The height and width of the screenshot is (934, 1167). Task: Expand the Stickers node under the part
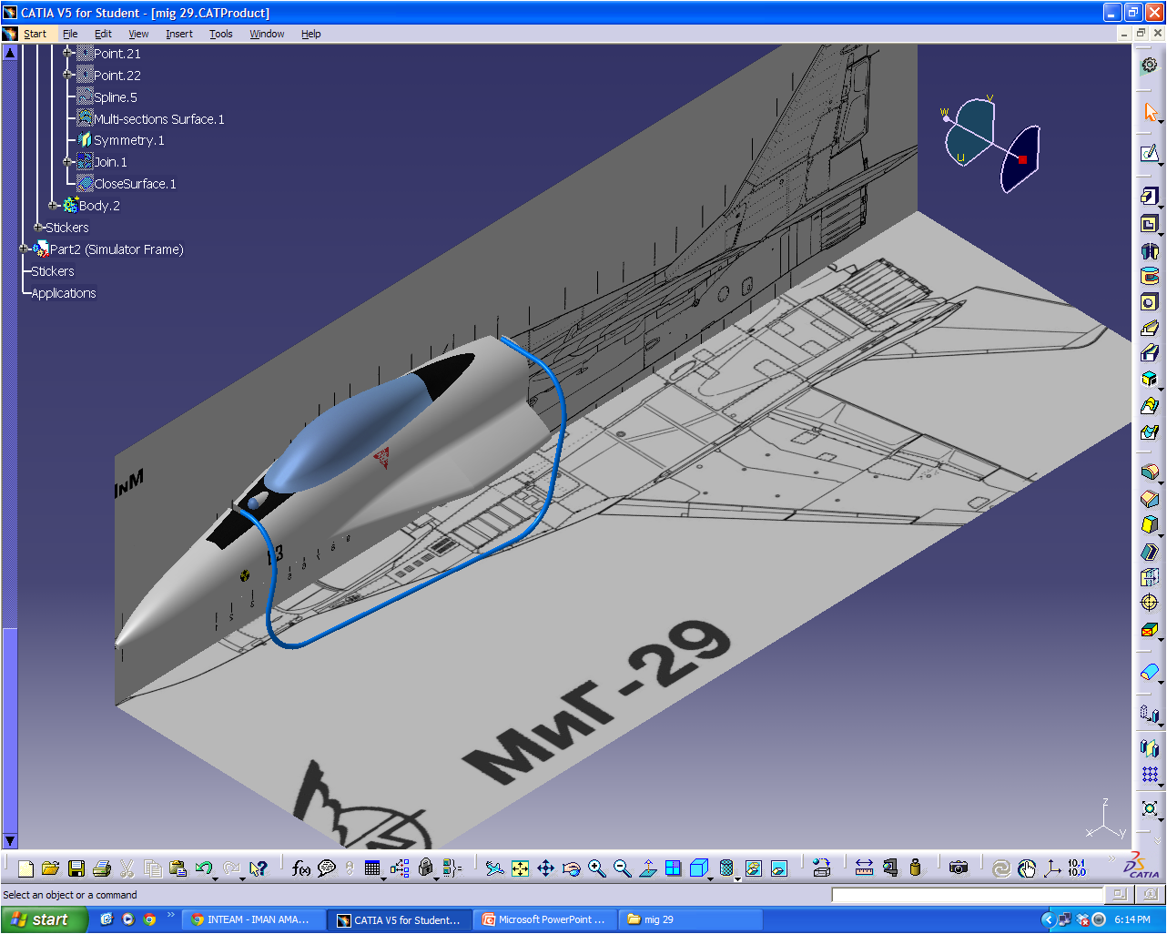point(38,227)
